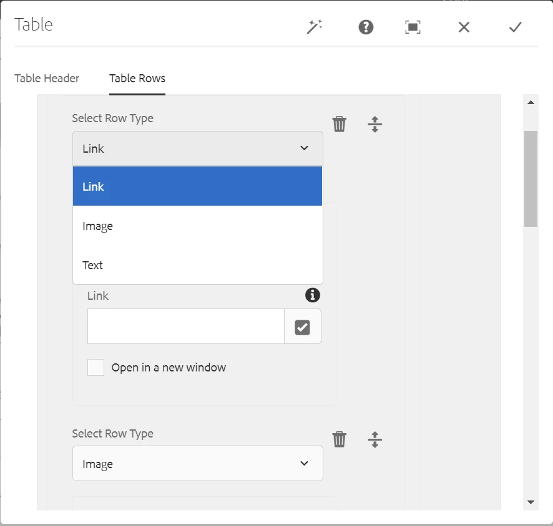Click scrollbar down arrow
553x526 pixels.
pos(531,502)
